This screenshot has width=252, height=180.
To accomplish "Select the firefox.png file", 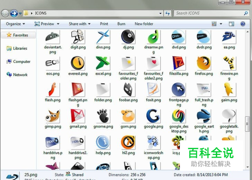I will pos(204,66).
